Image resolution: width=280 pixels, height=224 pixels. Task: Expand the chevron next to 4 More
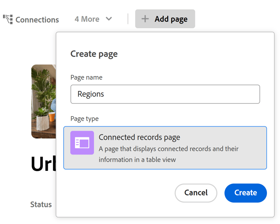pyautogui.click(x=109, y=19)
